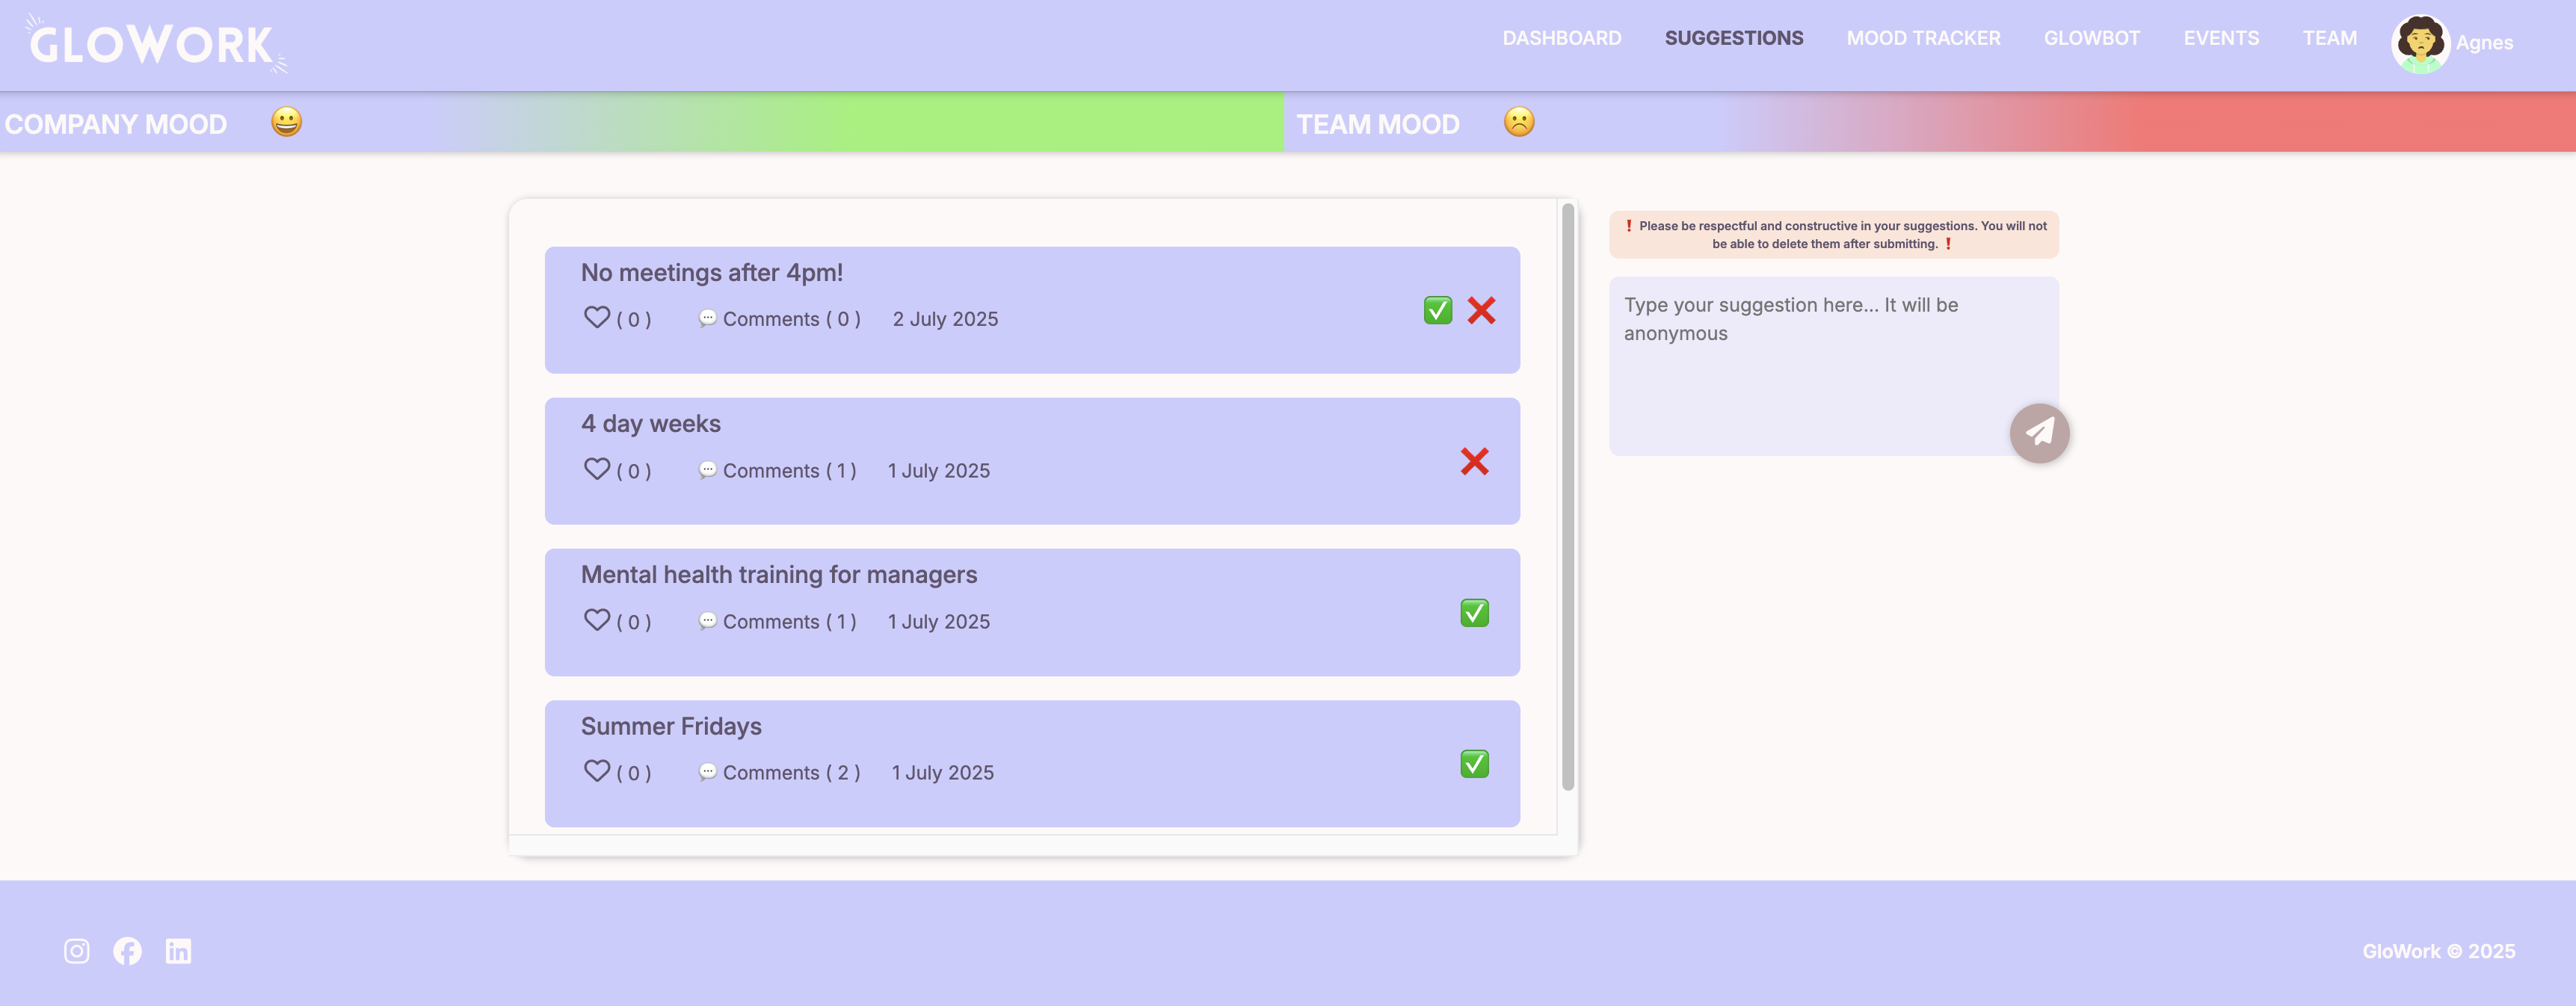Image resolution: width=2576 pixels, height=1006 pixels.
Task: Heart the "Summer Fridays" suggestion
Action: click(x=597, y=771)
